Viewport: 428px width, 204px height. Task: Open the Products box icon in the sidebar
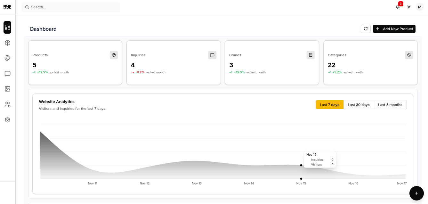point(7,43)
